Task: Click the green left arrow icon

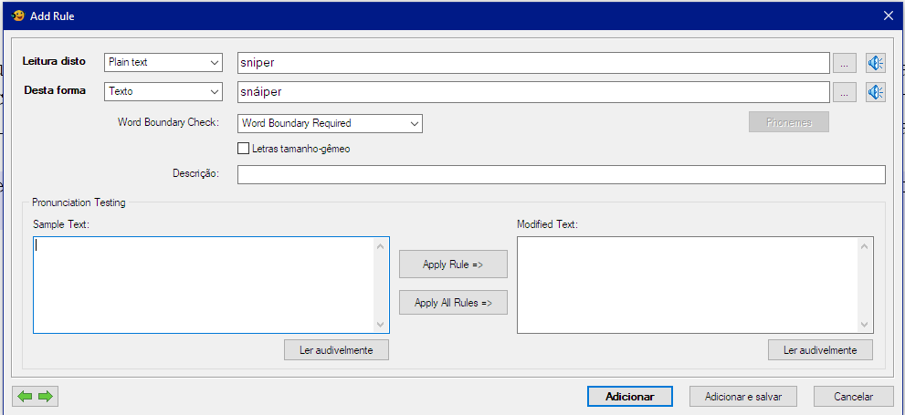Action: pos(26,396)
